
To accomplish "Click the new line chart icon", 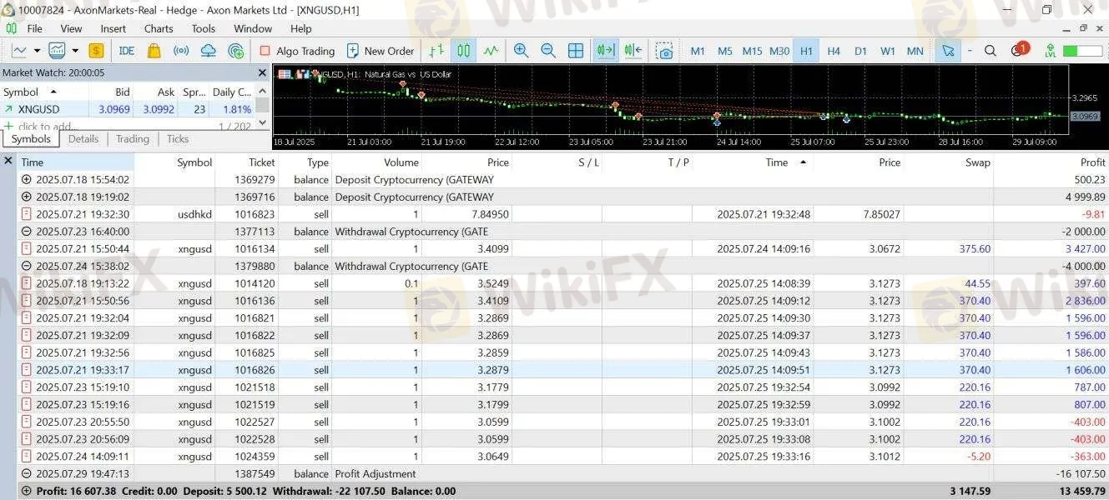I will pos(18,51).
